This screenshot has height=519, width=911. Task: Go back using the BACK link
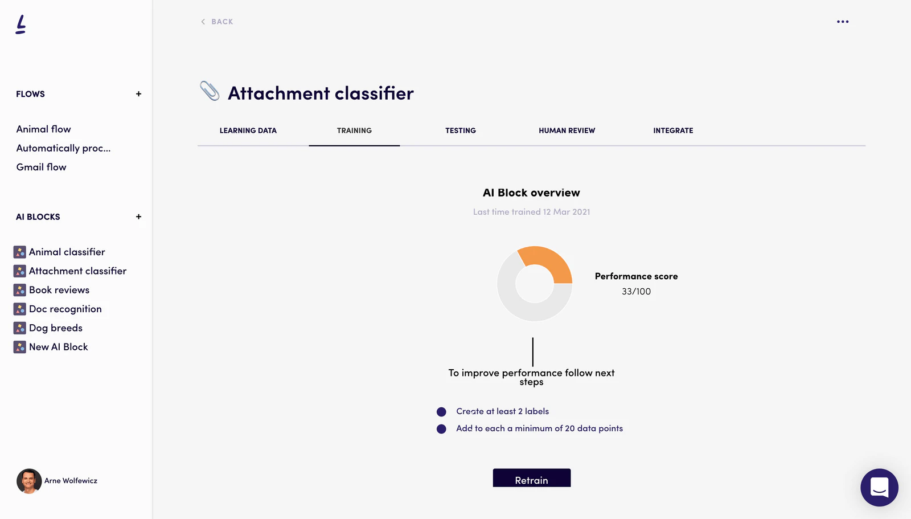216,22
